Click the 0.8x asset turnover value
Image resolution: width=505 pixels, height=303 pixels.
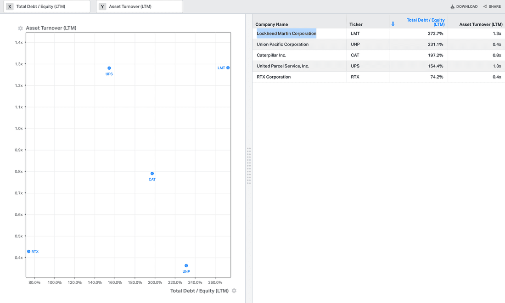click(x=497, y=56)
